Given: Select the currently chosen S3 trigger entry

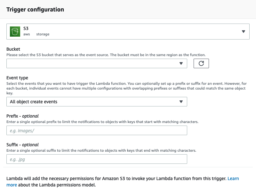Looking at the screenshot, I should click(x=128, y=31).
